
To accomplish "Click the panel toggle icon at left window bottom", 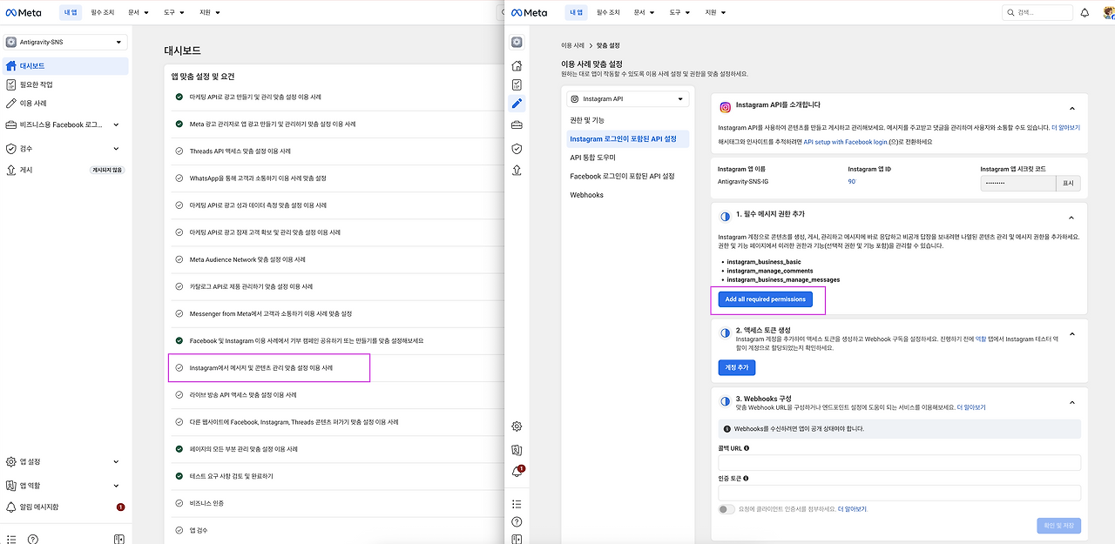I will (x=118, y=539).
